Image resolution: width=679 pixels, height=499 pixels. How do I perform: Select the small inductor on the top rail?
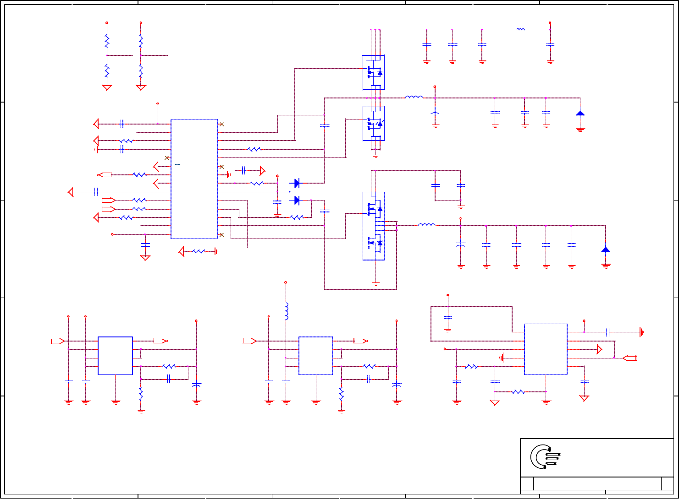point(520,30)
